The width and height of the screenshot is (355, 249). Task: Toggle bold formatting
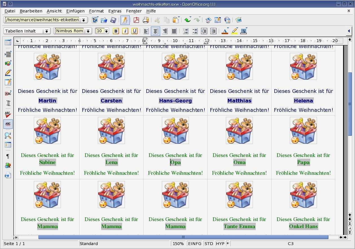[116, 31]
